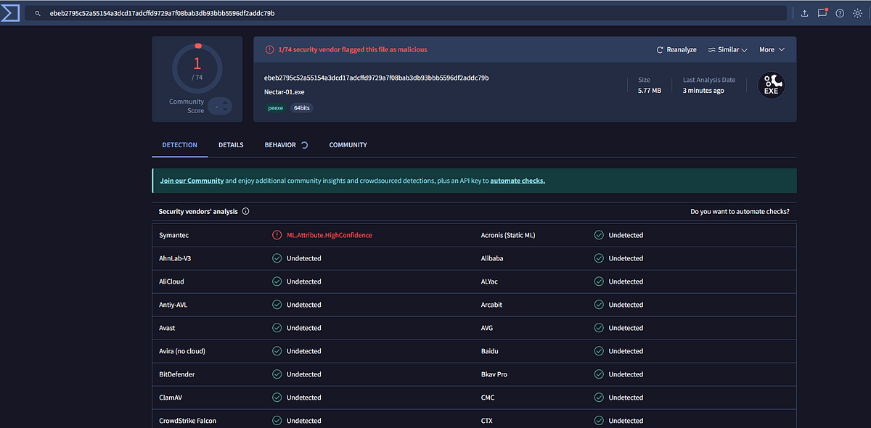
Task: Click the CTX undetected checkmark icon
Action: click(x=599, y=421)
